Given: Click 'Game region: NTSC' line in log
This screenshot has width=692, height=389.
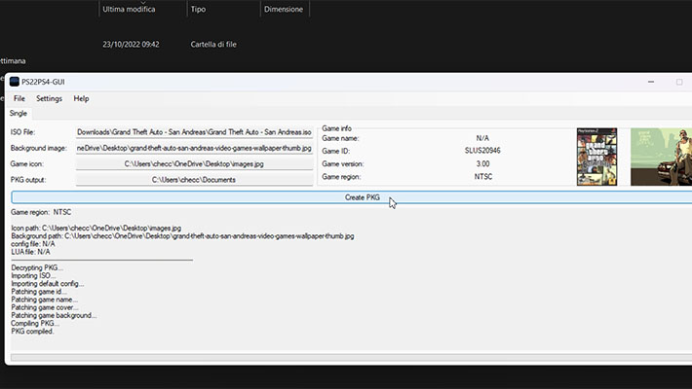Looking at the screenshot, I should click(x=41, y=212).
